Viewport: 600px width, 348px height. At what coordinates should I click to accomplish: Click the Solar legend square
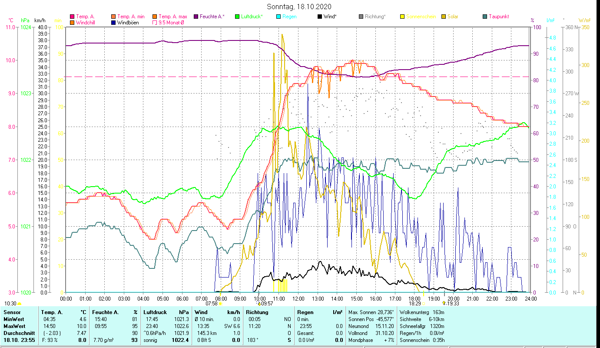pos(444,17)
